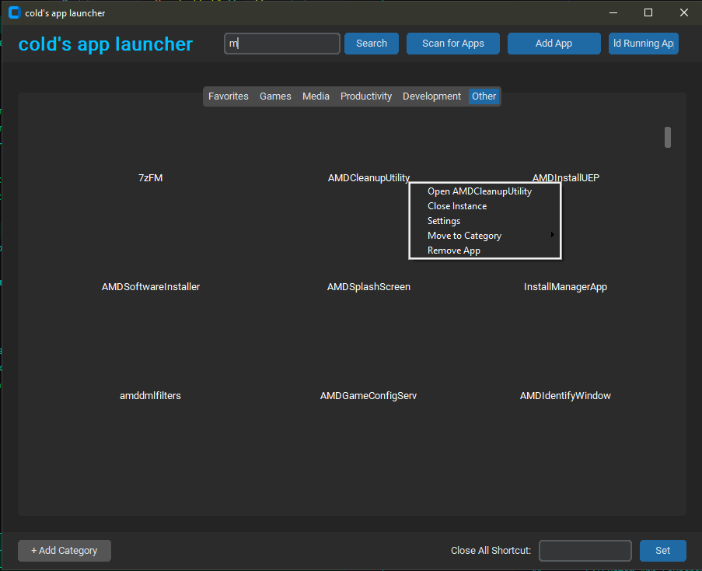Viewport: 702px width, 571px height.
Task: Click the app list scrollbar thumb
Action: pos(668,137)
